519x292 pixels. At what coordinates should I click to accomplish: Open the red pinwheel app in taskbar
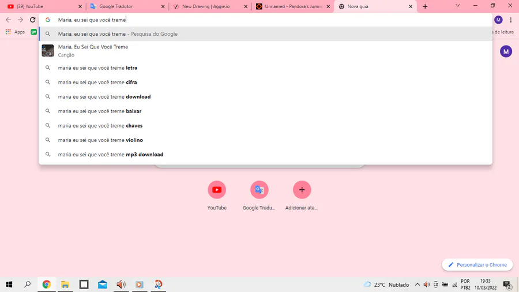point(158,284)
